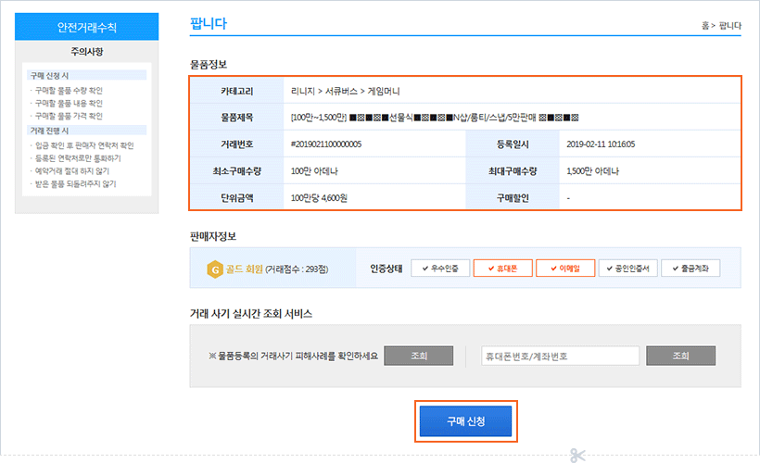The image size is (760, 463).
Task: Go to 홈 in the breadcrumb
Action: click(706, 25)
